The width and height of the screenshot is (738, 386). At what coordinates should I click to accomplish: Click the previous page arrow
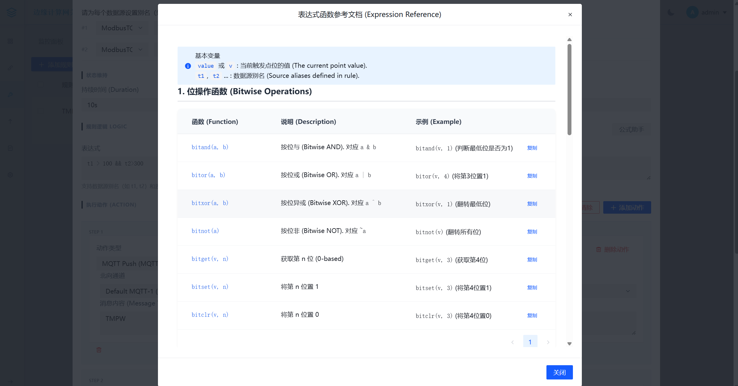coord(512,342)
